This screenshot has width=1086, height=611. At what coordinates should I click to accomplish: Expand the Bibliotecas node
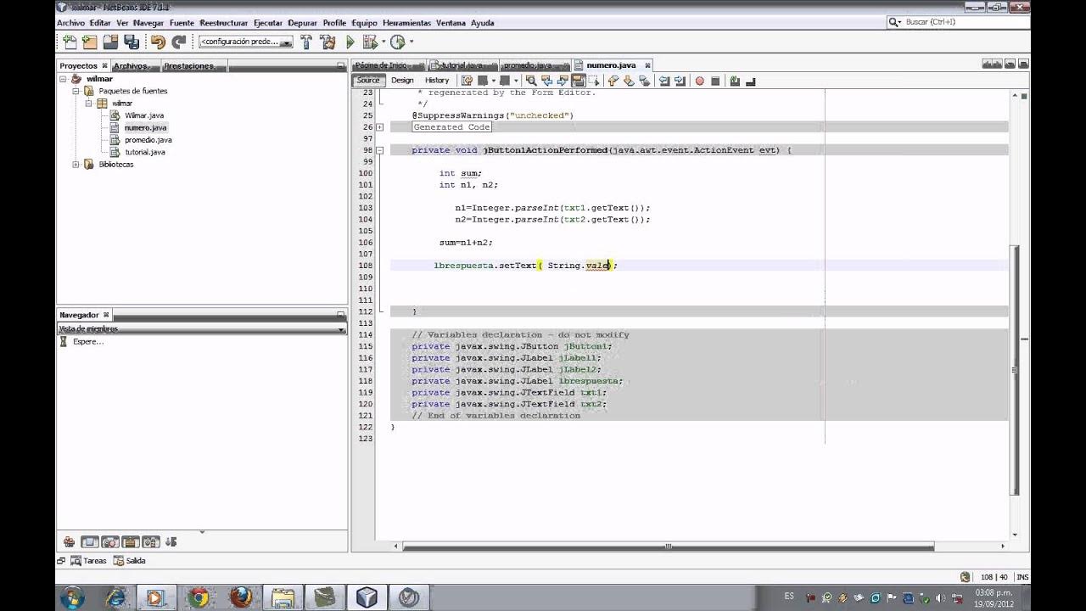point(76,165)
